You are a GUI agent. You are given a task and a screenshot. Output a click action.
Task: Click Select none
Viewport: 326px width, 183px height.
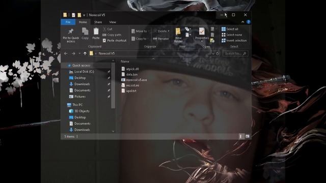[232, 35]
